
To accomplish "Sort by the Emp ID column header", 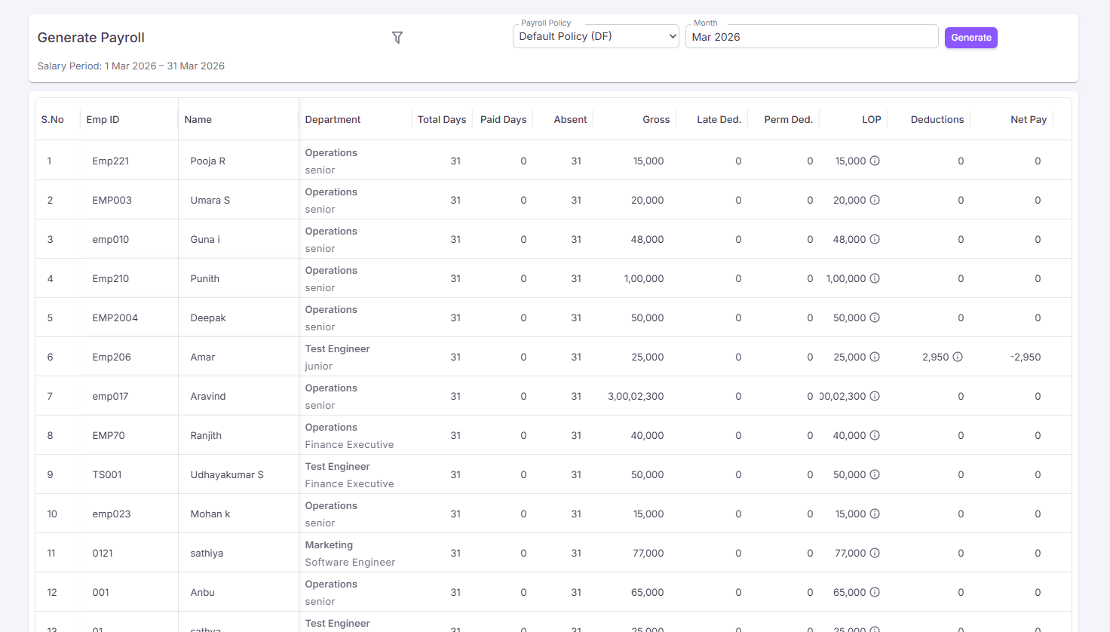I will click(x=103, y=119).
